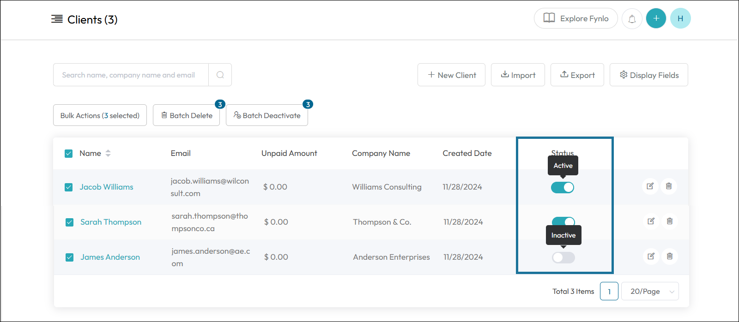Uncheck Sarah Thompson row checkbox
Screen dimensions: 739x322
[x=70, y=222]
